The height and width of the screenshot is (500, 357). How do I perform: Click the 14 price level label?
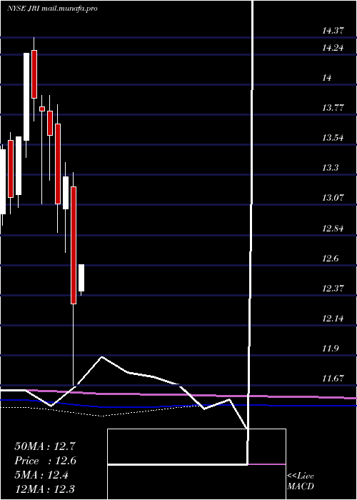(x=327, y=78)
